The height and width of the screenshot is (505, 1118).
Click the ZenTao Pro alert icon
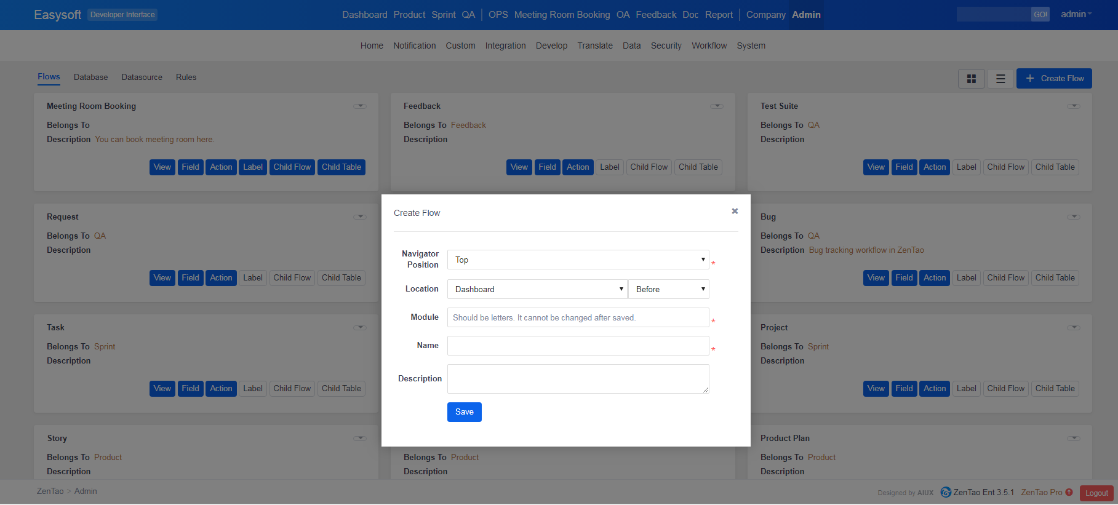1069,492
